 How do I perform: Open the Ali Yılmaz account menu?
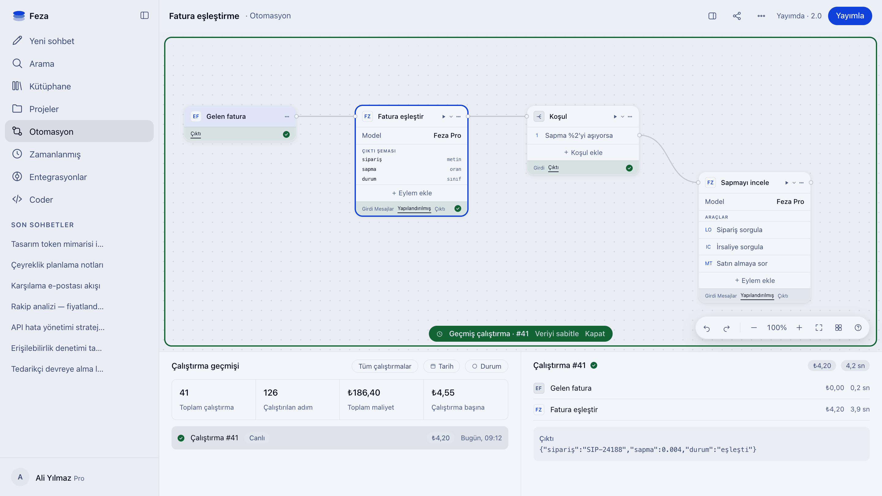[x=79, y=478]
